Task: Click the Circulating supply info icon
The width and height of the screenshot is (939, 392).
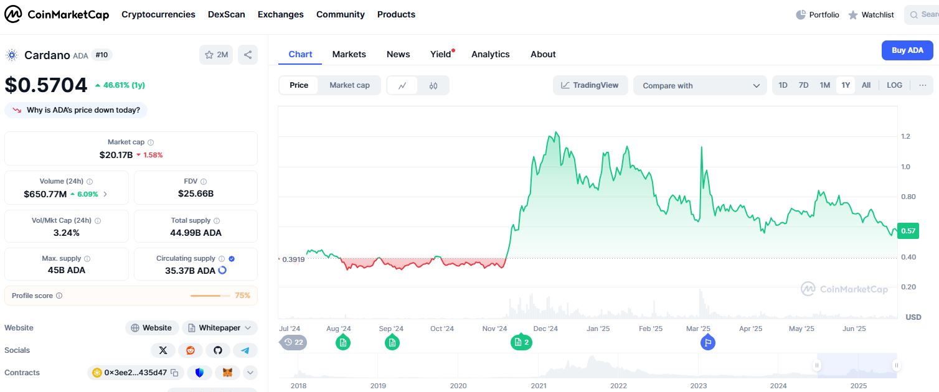Action: click(222, 259)
